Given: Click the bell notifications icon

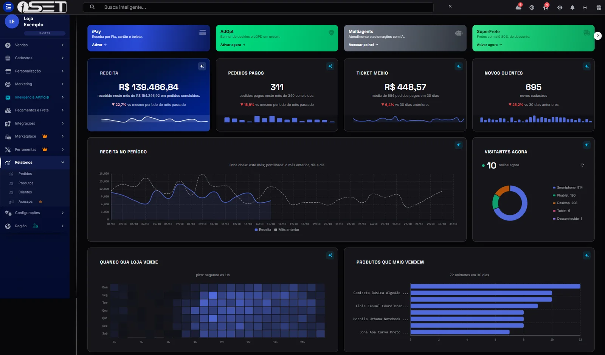Looking at the screenshot, I should [x=572, y=8].
